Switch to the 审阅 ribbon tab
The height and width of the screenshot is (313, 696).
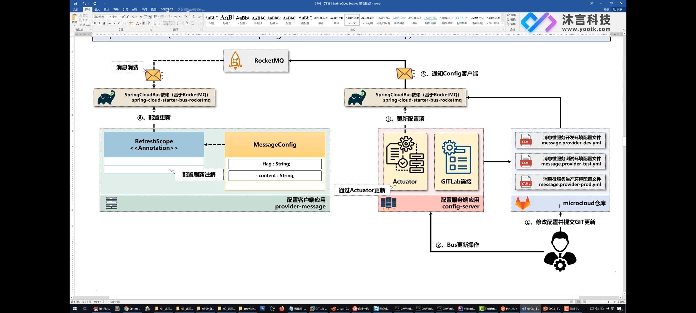click(144, 10)
